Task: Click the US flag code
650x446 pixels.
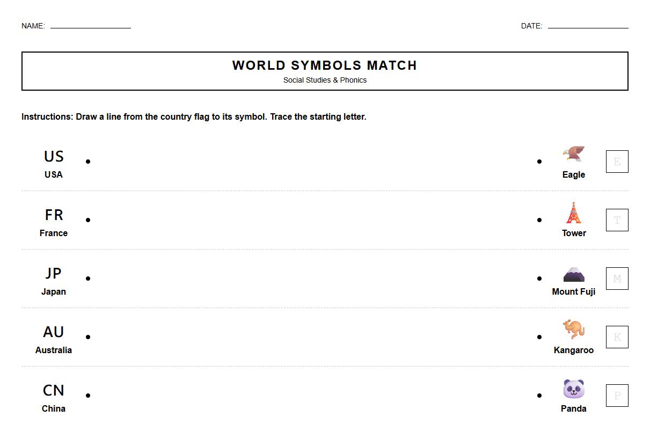Action: tap(54, 157)
